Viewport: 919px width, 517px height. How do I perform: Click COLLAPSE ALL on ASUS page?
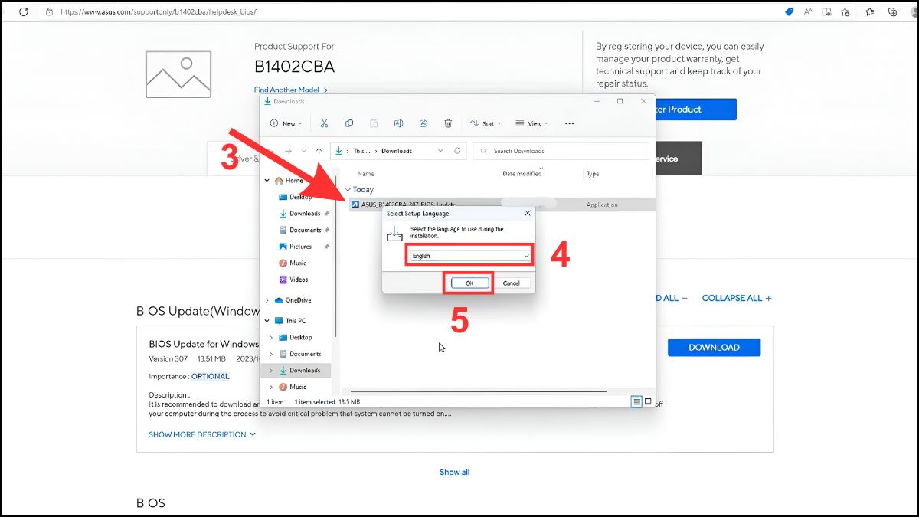[x=736, y=298]
